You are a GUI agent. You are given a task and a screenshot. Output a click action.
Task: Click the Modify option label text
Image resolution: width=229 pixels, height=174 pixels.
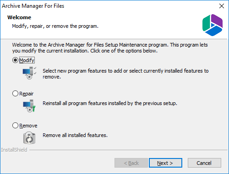point(27,60)
